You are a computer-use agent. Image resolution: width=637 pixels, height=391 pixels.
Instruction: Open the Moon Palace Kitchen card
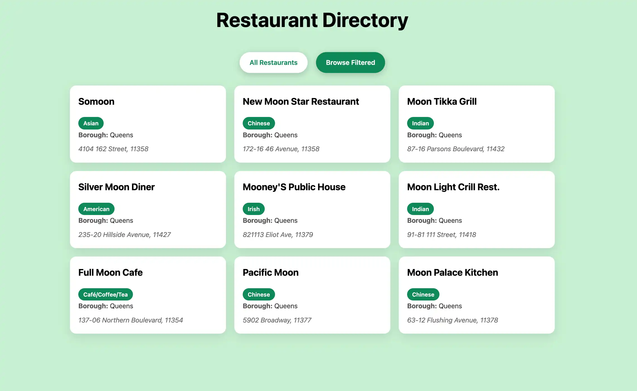point(476,295)
